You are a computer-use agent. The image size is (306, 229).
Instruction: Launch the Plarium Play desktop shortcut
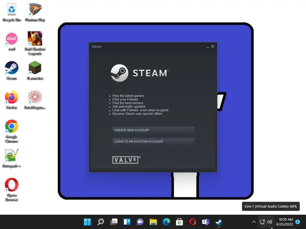click(x=35, y=12)
